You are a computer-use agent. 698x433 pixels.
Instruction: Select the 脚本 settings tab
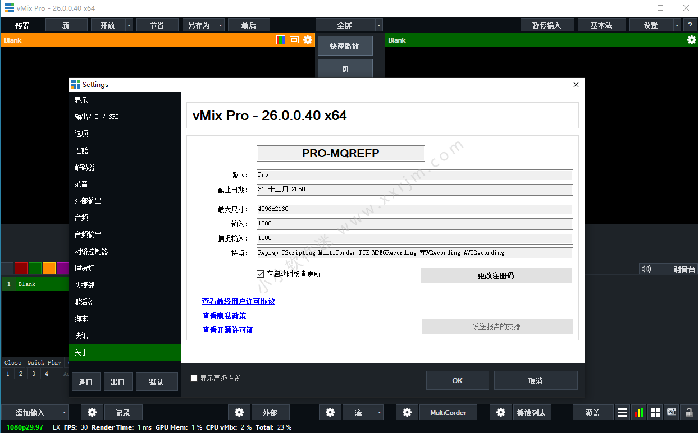point(125,319)
